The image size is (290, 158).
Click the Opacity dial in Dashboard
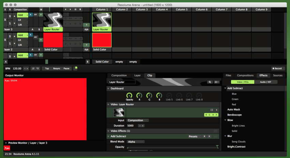[129, 95]
